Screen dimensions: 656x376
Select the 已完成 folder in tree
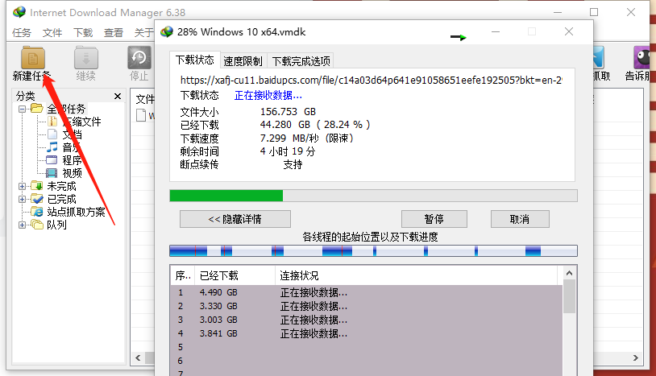tap(61, 199)
